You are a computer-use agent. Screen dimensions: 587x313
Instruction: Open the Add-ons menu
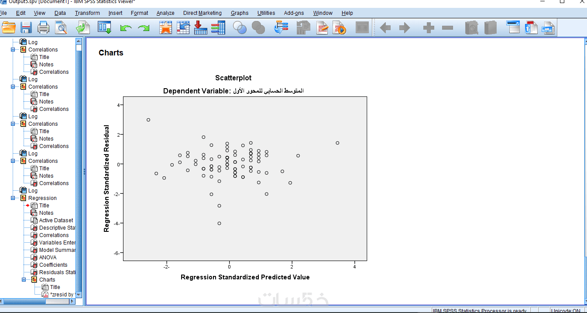pyautogui.click(x=294, y=13)
